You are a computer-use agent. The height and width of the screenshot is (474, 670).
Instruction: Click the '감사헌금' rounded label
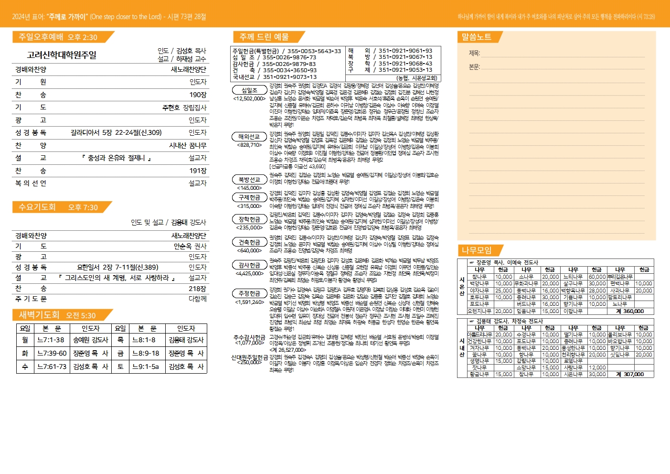tap(249, 265)
